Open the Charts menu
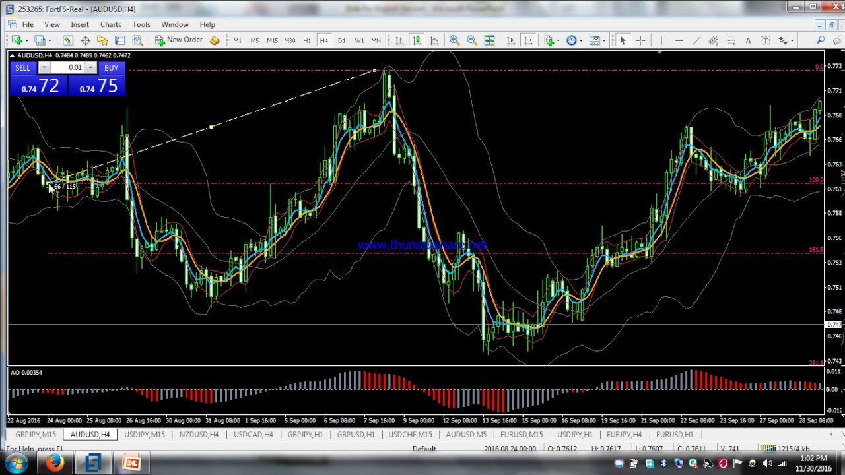This screenshot has height=475, width=845. (110, 24)
